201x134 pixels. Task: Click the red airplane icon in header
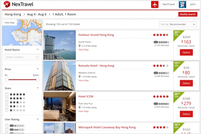coord(154,5)
